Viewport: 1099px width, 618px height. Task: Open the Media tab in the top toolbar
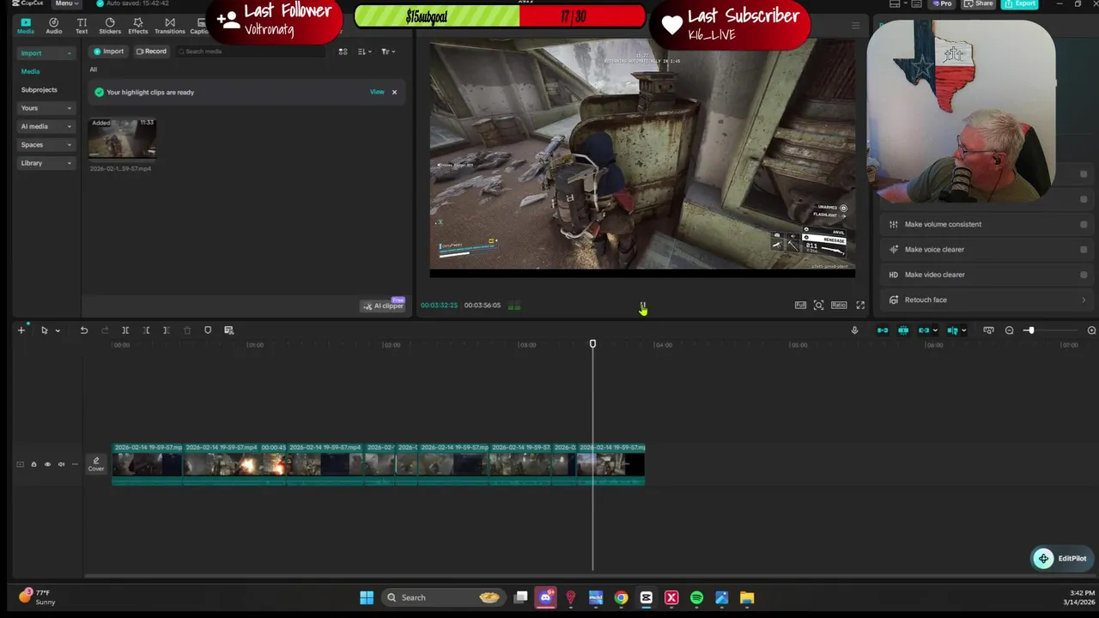(x=26, y=26)
